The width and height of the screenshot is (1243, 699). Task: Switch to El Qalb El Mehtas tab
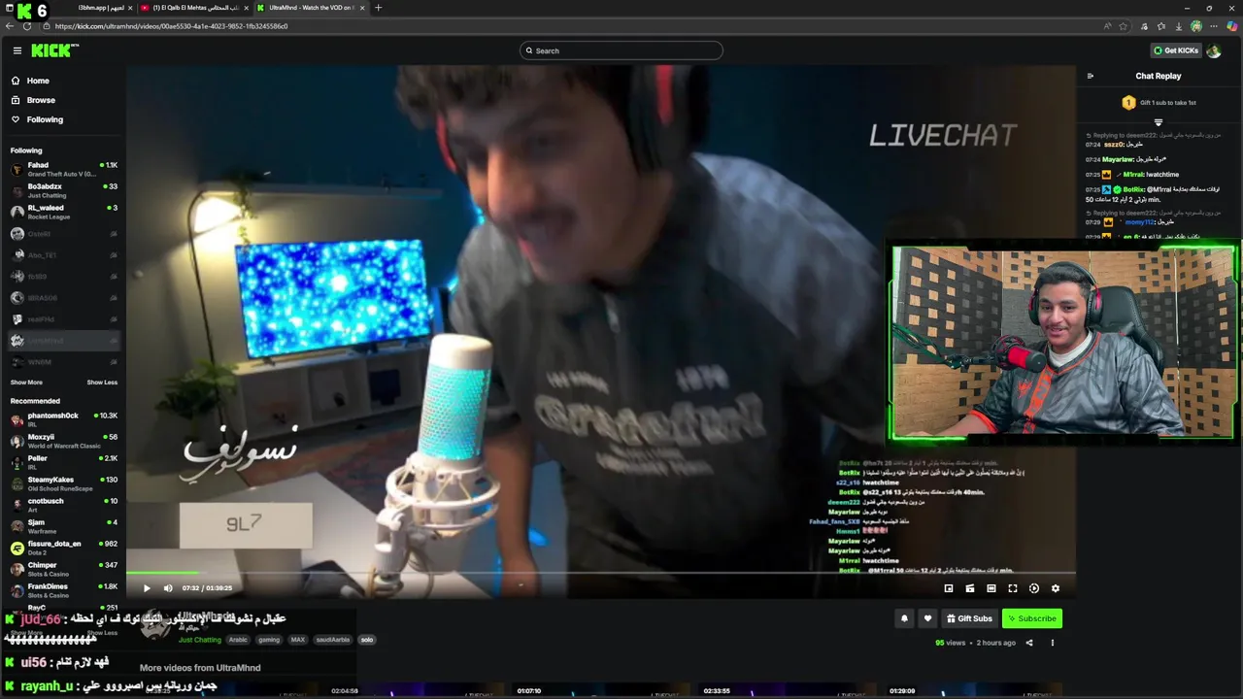tap(193, 8)
